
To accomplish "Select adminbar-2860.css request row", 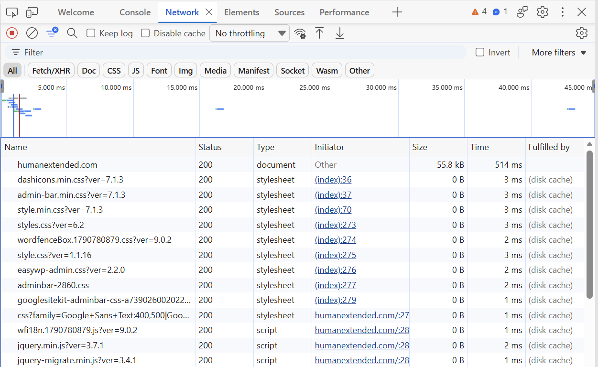I will coord(293,285).
